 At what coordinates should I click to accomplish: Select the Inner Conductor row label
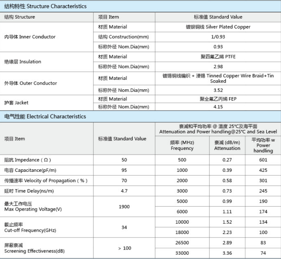coord(30,37)
